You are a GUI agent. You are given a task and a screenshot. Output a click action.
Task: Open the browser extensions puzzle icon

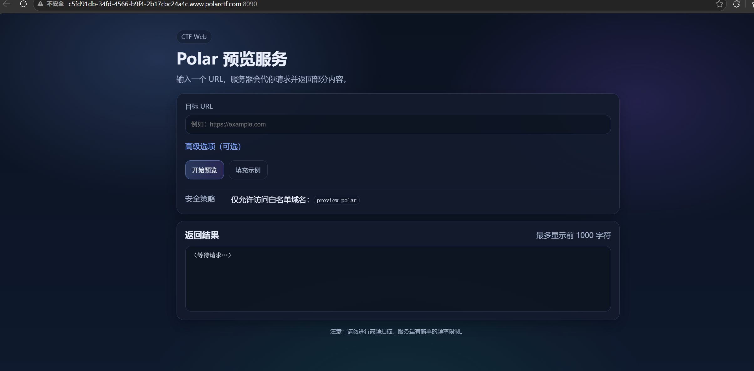[736, 4]
